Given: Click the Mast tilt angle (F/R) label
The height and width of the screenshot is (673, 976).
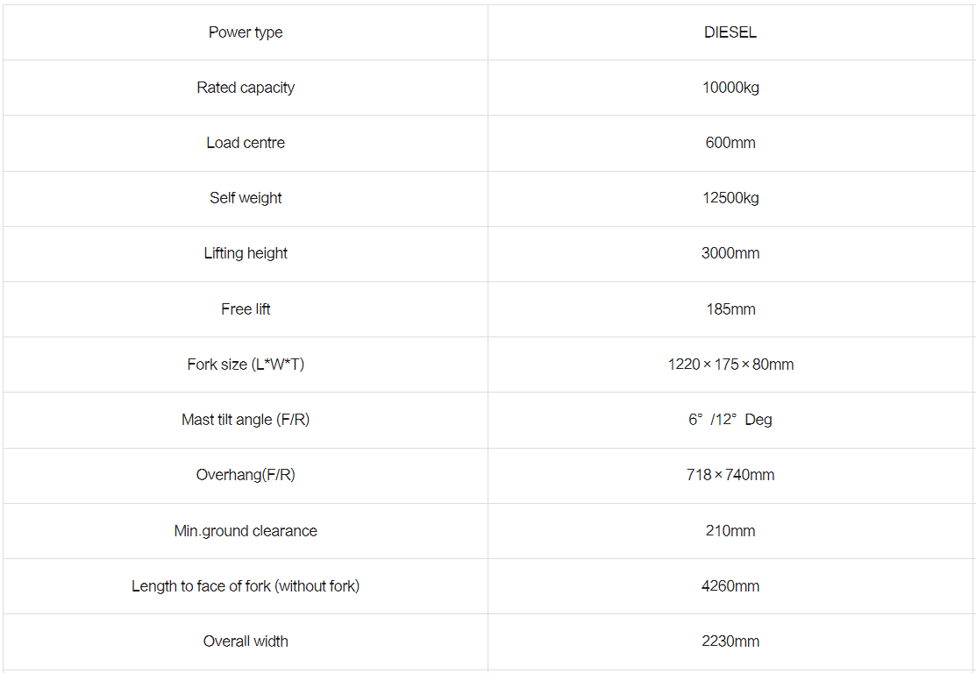Looking at the screenshot, I should click(x=246, y=420).
